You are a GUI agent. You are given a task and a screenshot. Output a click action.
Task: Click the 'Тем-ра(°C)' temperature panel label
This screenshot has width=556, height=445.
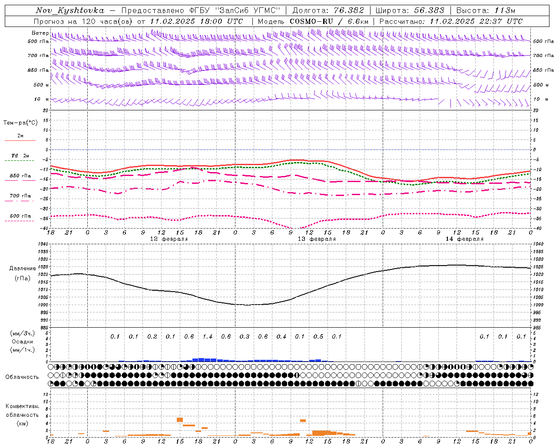point(20,123)
